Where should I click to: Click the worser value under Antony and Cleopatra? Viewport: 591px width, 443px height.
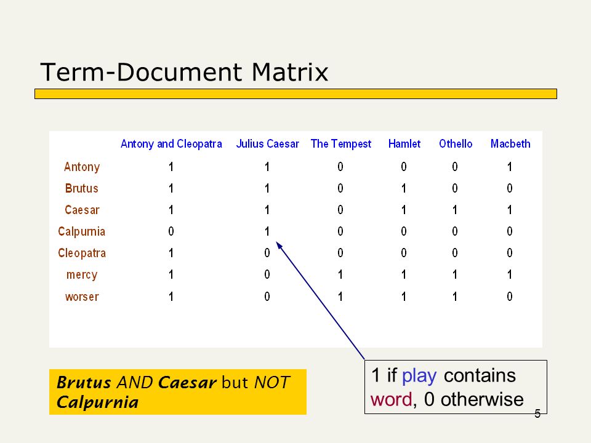click(x=171, y=297)
